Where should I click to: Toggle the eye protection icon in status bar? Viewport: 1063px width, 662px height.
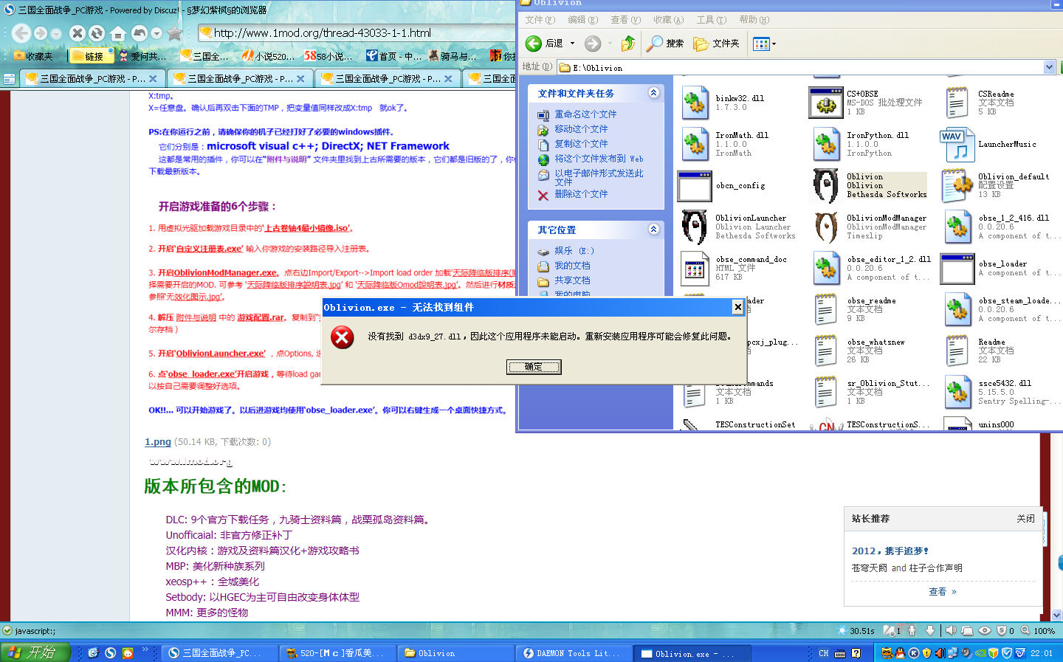coord(985,631)
